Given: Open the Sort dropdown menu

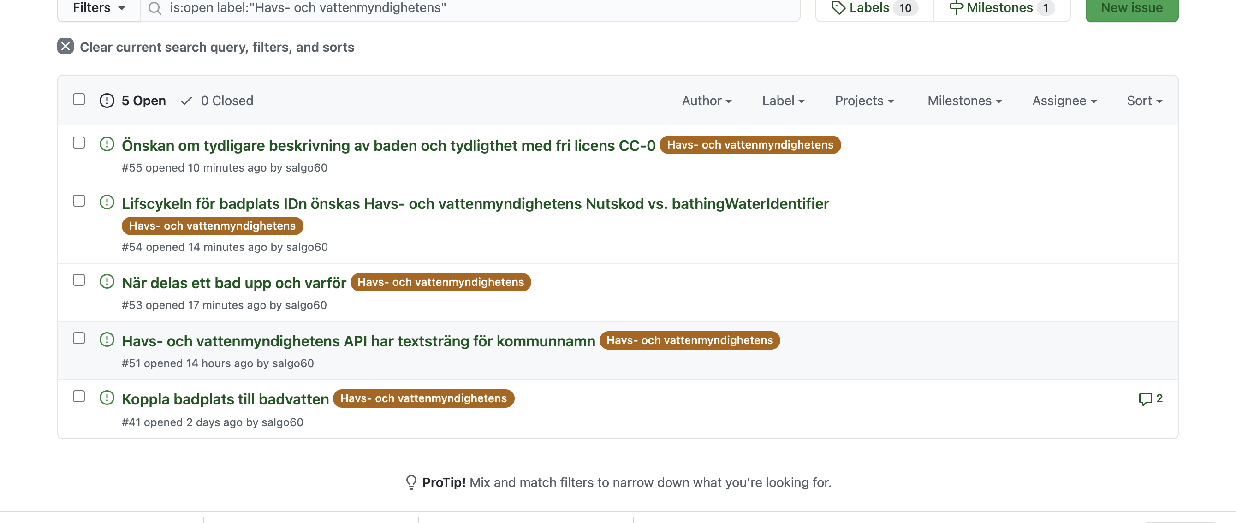Looking at the screenshot, I should [x=1144, y=100].
